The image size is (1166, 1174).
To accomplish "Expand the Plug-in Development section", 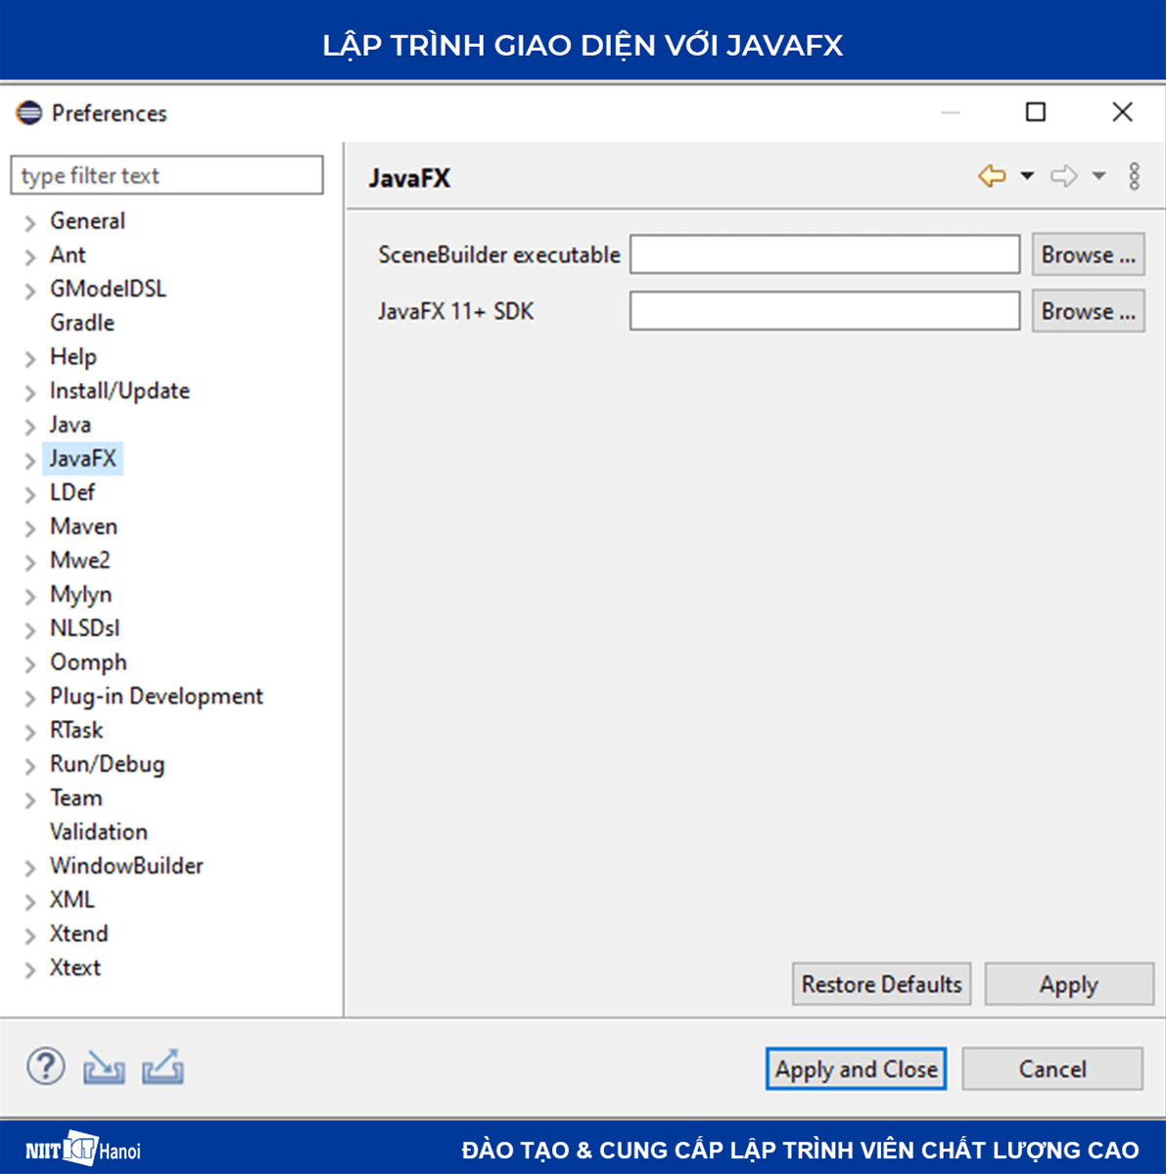I will [29, 697].
